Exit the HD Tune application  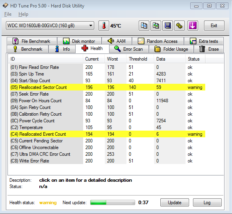pyautogui.click(x=214, y=26)
